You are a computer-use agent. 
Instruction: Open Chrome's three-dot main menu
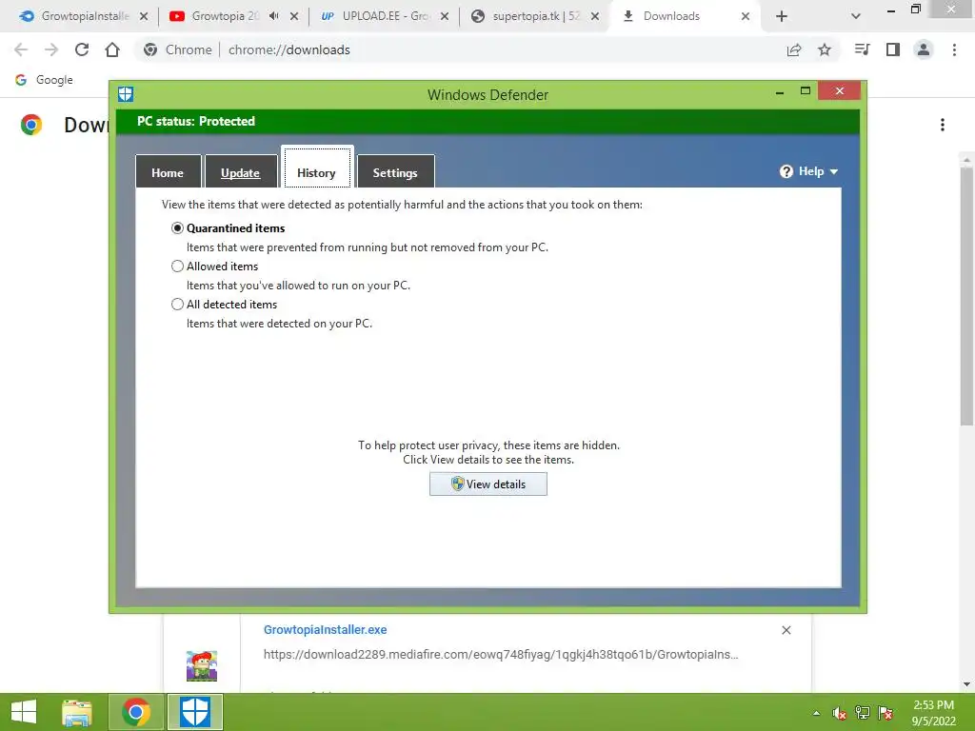click(954, 49)
